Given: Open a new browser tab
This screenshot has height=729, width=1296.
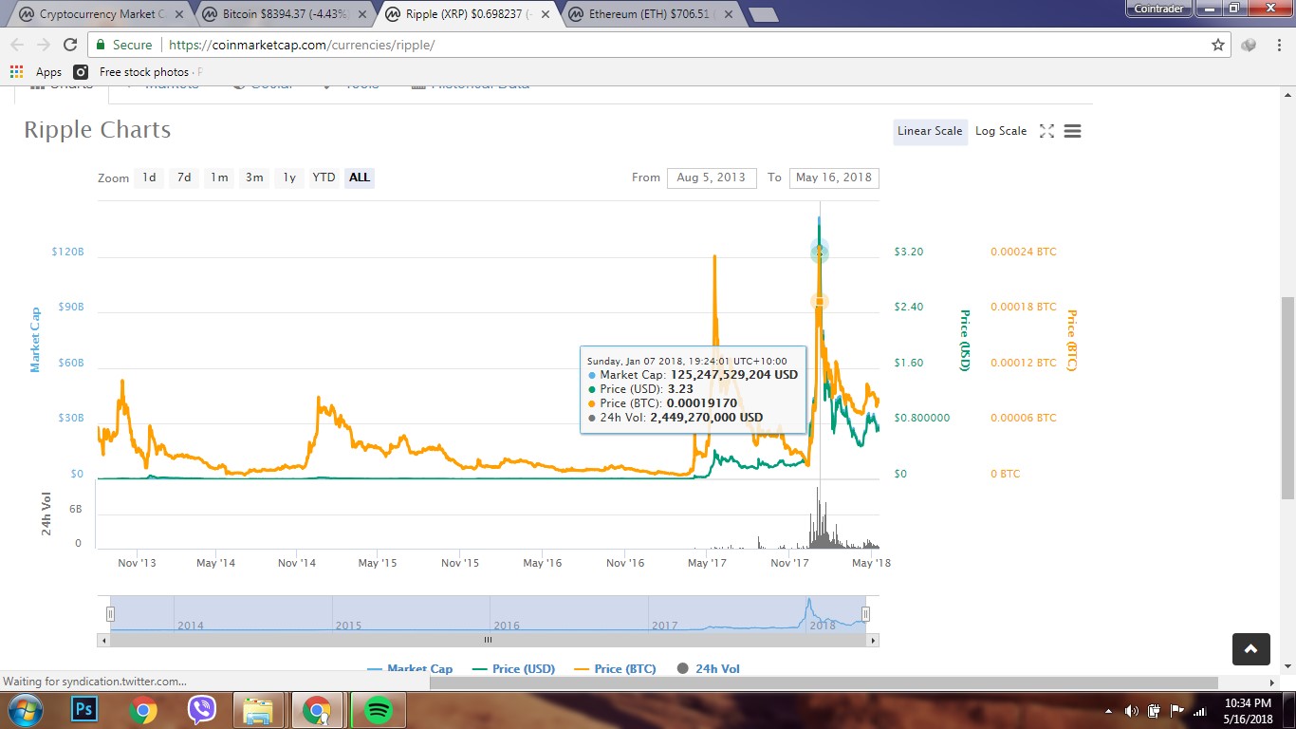Looking at the screenshot, I should click(763, 15).
